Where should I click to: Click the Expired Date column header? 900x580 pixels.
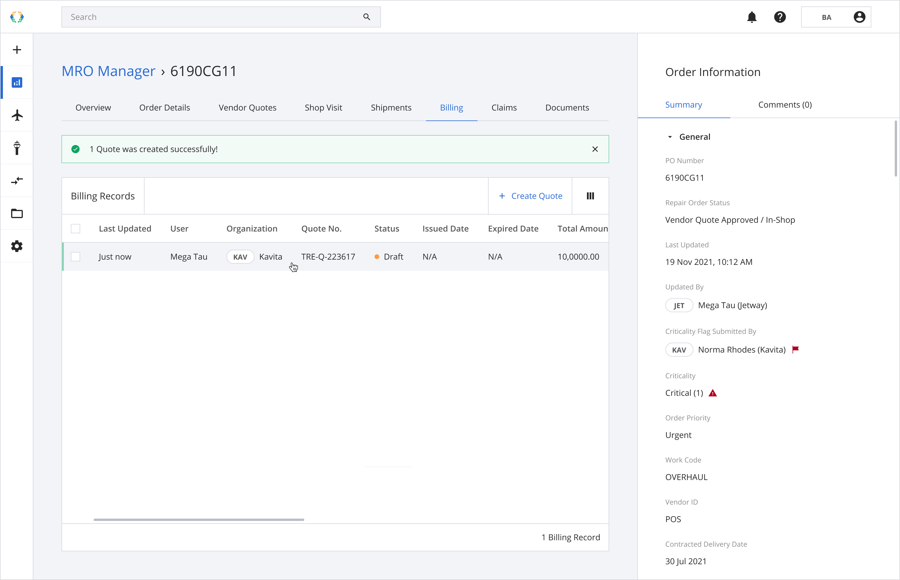513,229
